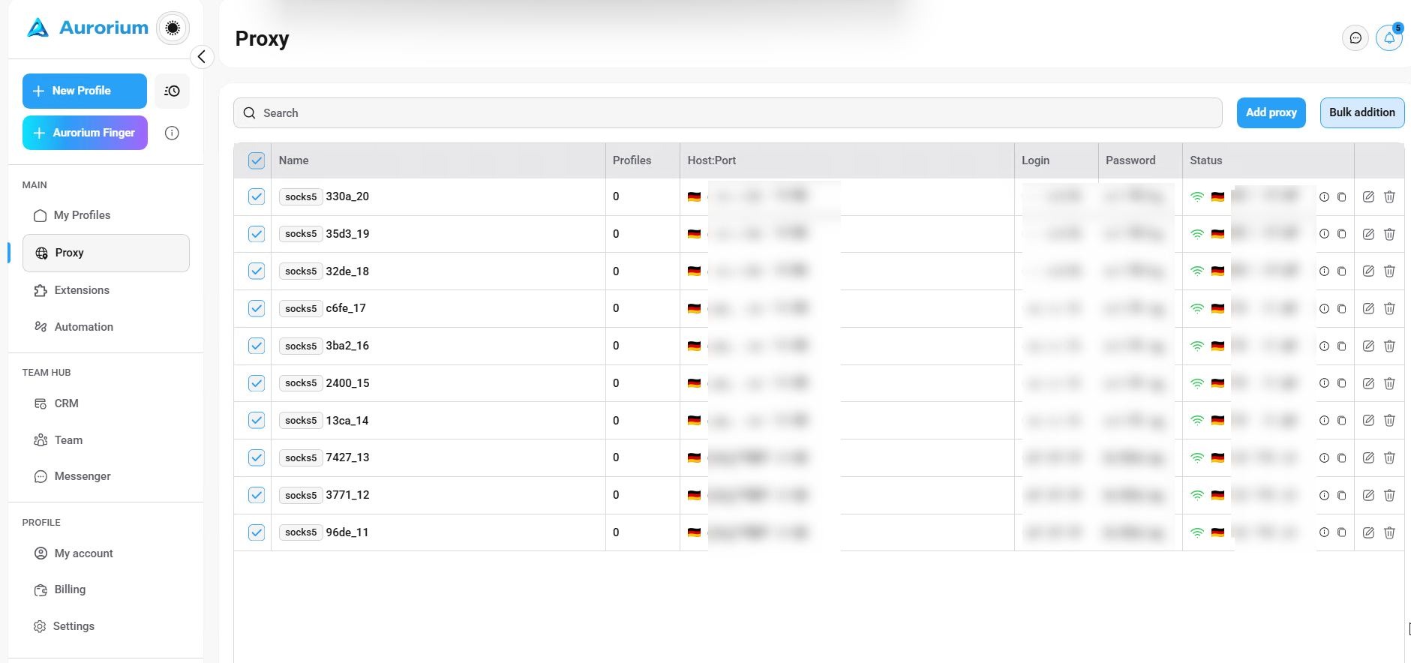Uncheck the c6fe_17 proxy row checkbox
Screen dimensions: 1411x663
pyautogui.click(x=257, y=308)
